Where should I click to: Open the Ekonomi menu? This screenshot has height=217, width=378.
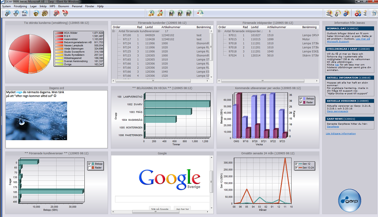click(x=63, y=6)
